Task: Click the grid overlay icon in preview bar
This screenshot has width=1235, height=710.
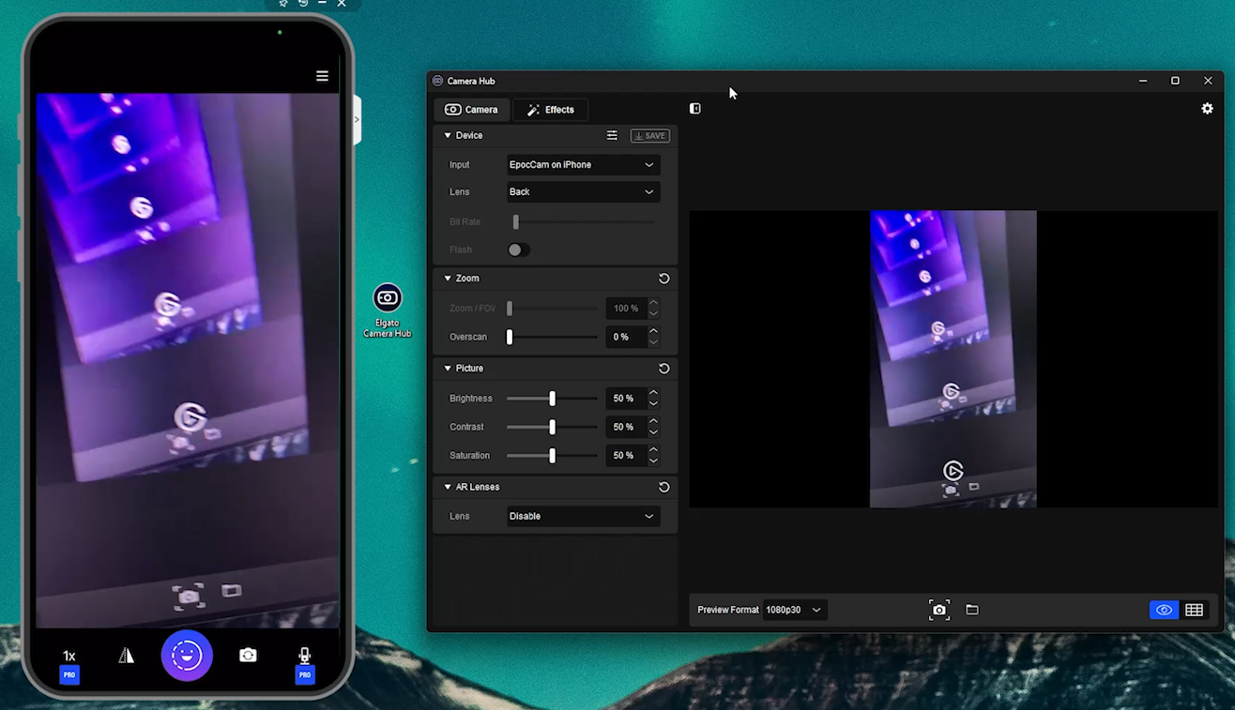Action: coord(1194,610)
